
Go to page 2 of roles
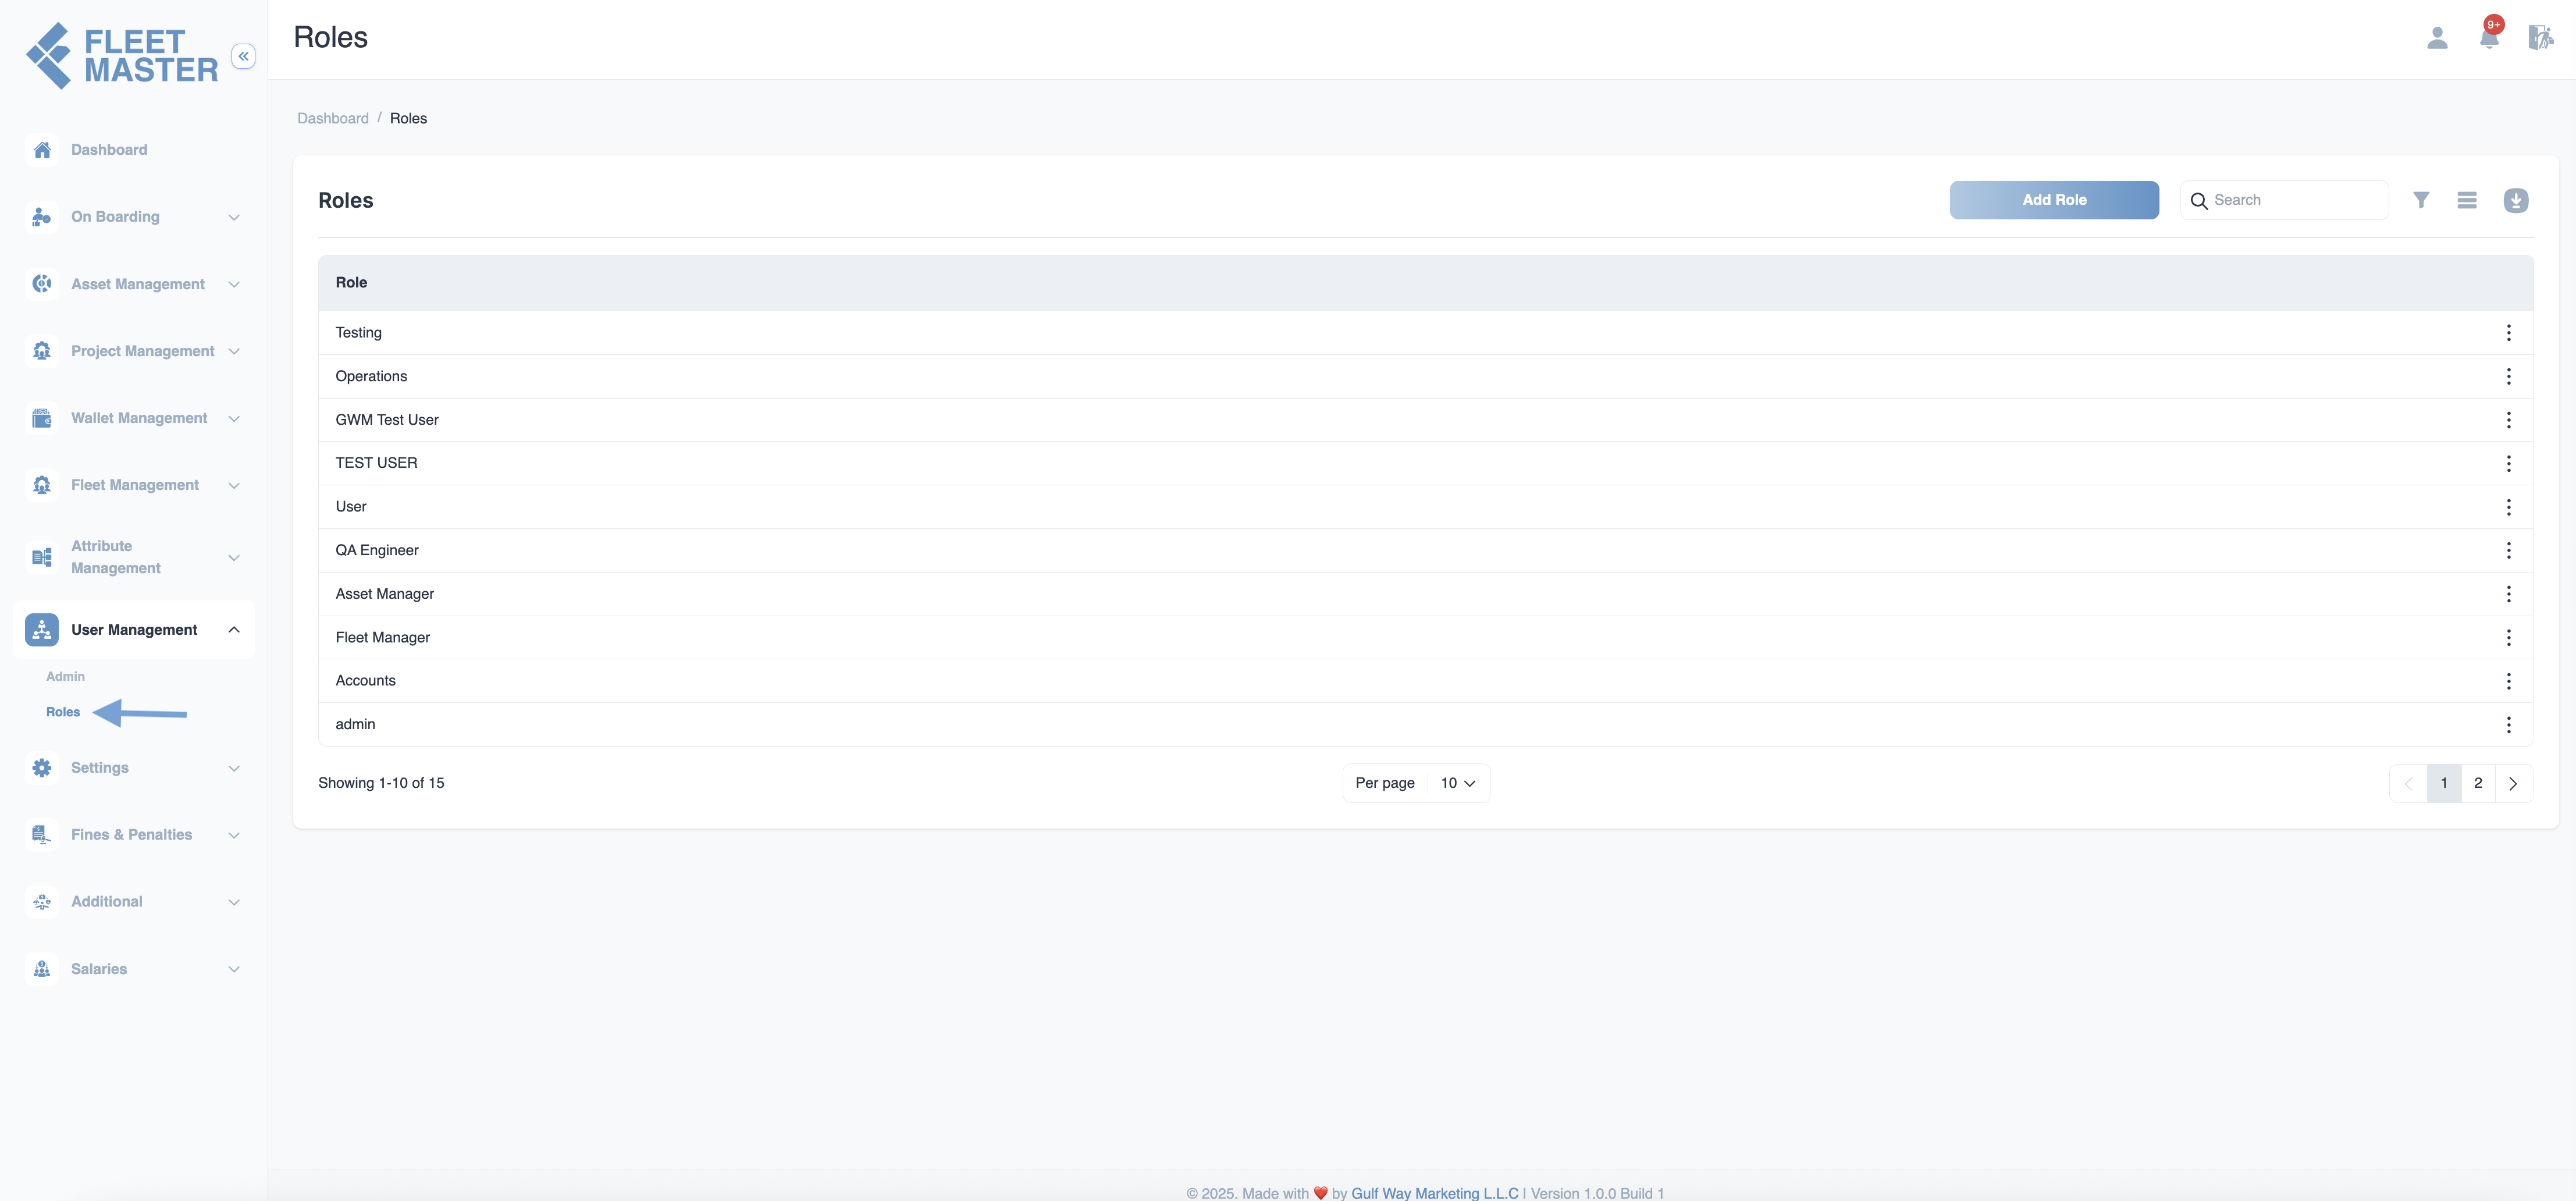(2477, 783)
